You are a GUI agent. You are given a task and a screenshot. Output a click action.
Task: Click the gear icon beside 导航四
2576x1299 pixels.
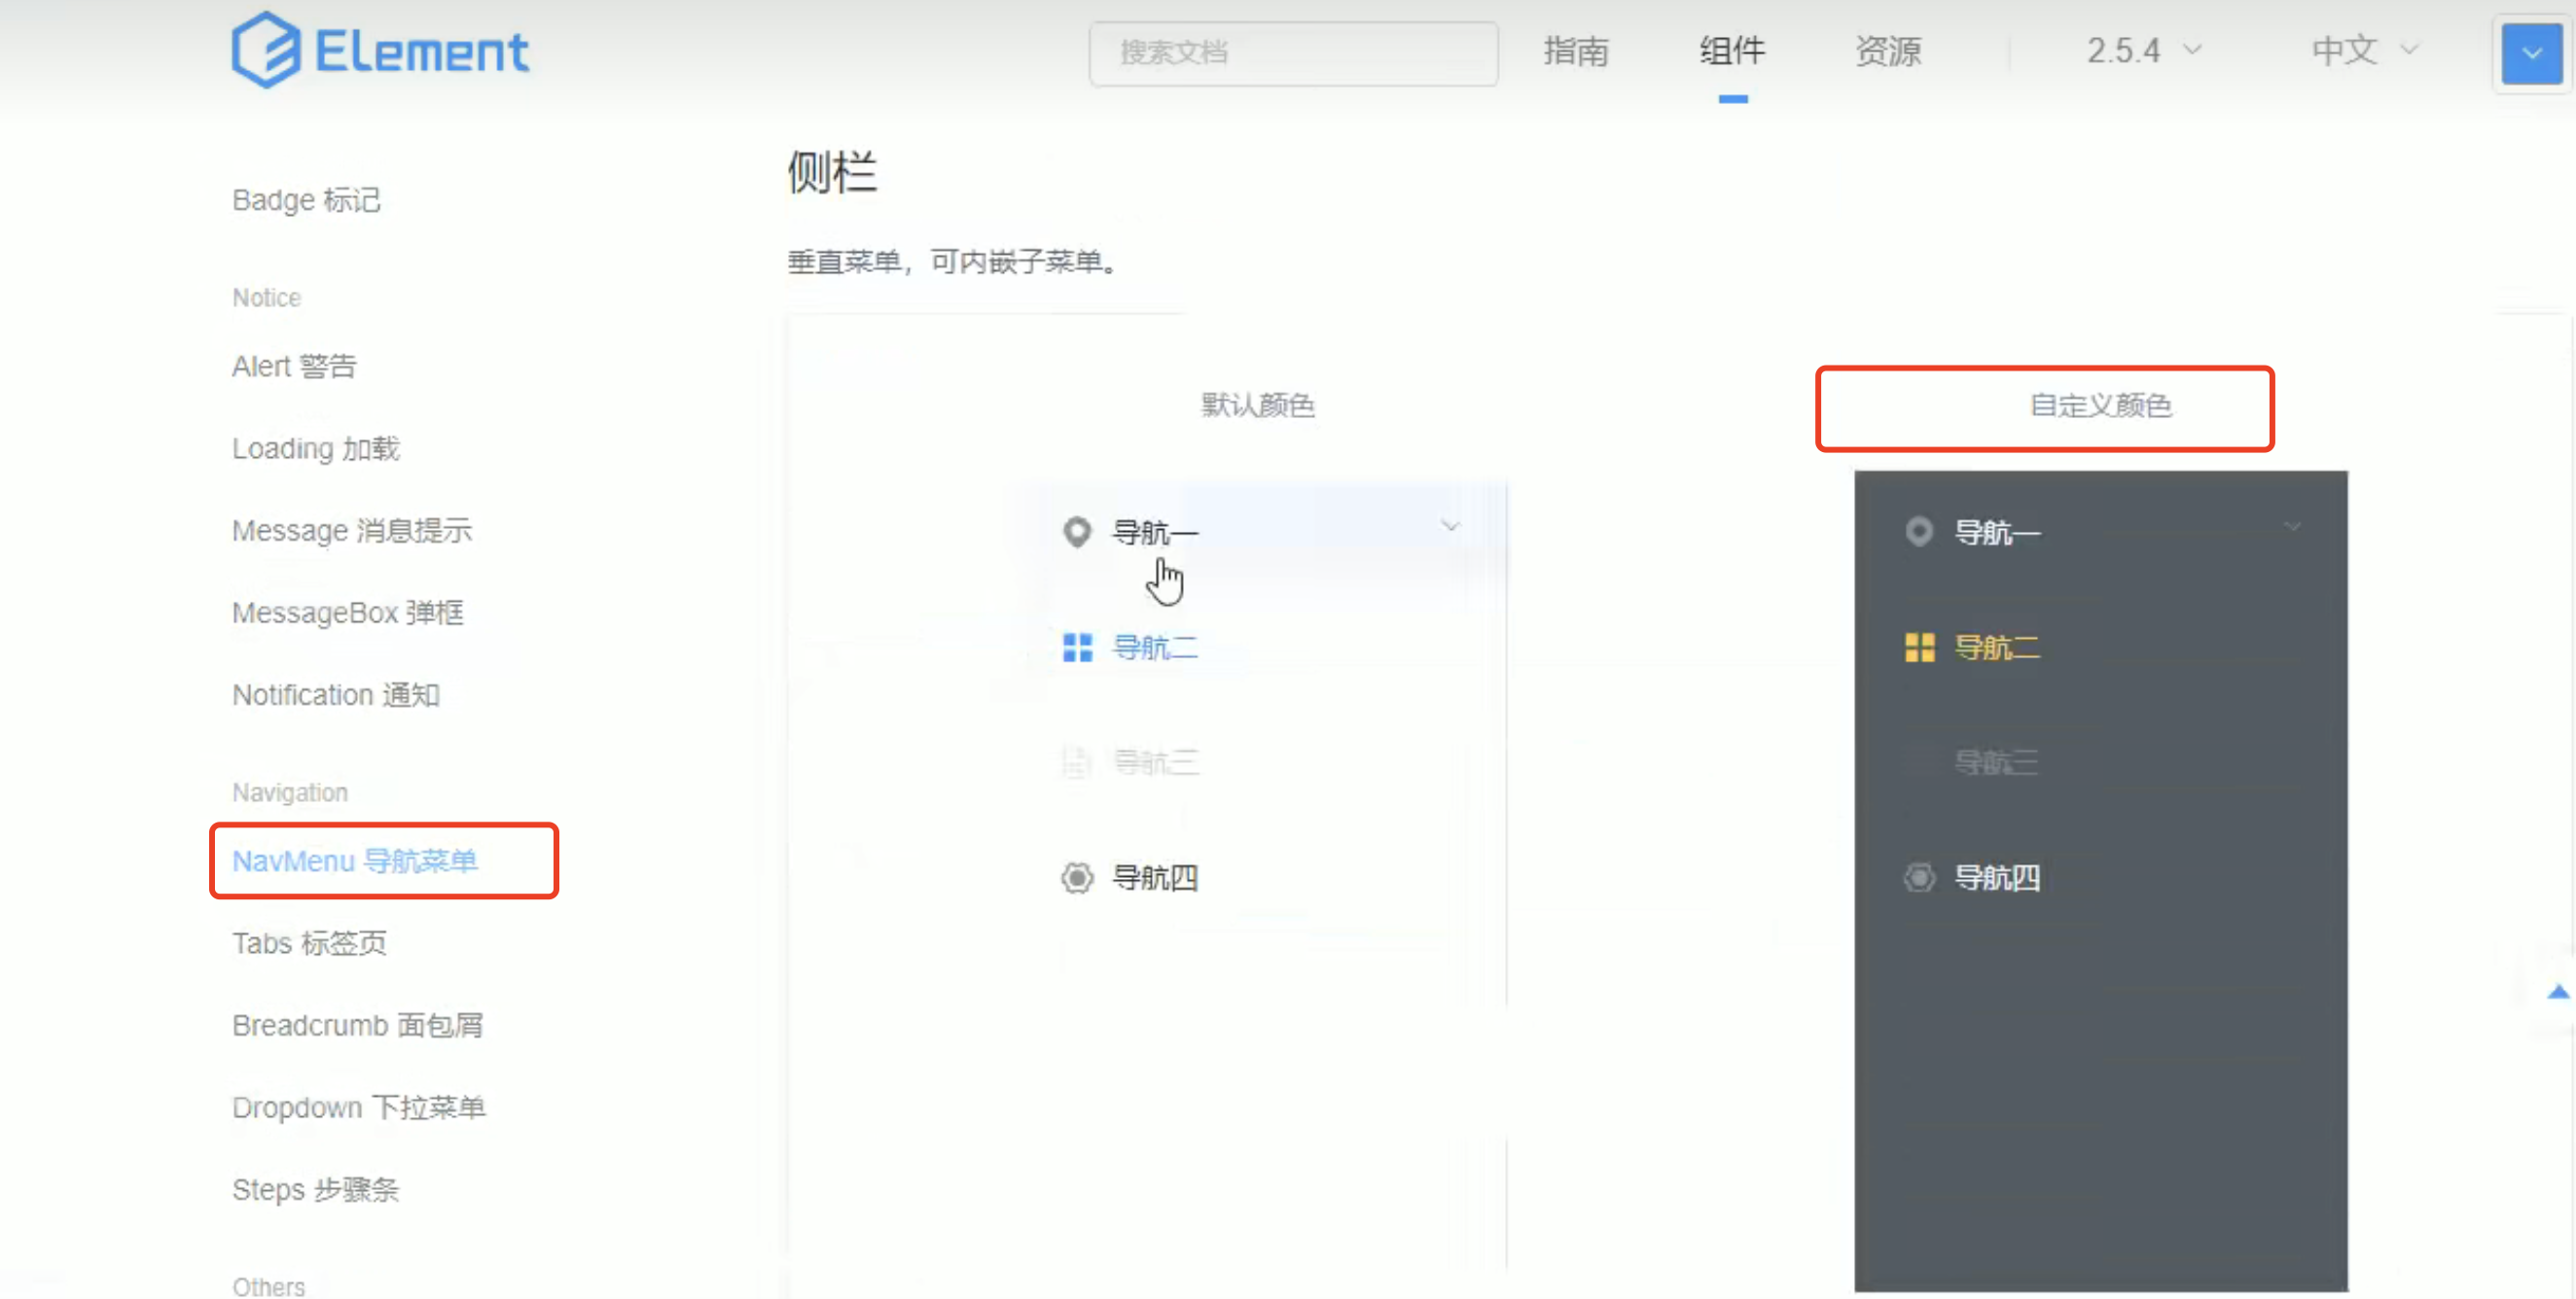tap(1077, 877)
